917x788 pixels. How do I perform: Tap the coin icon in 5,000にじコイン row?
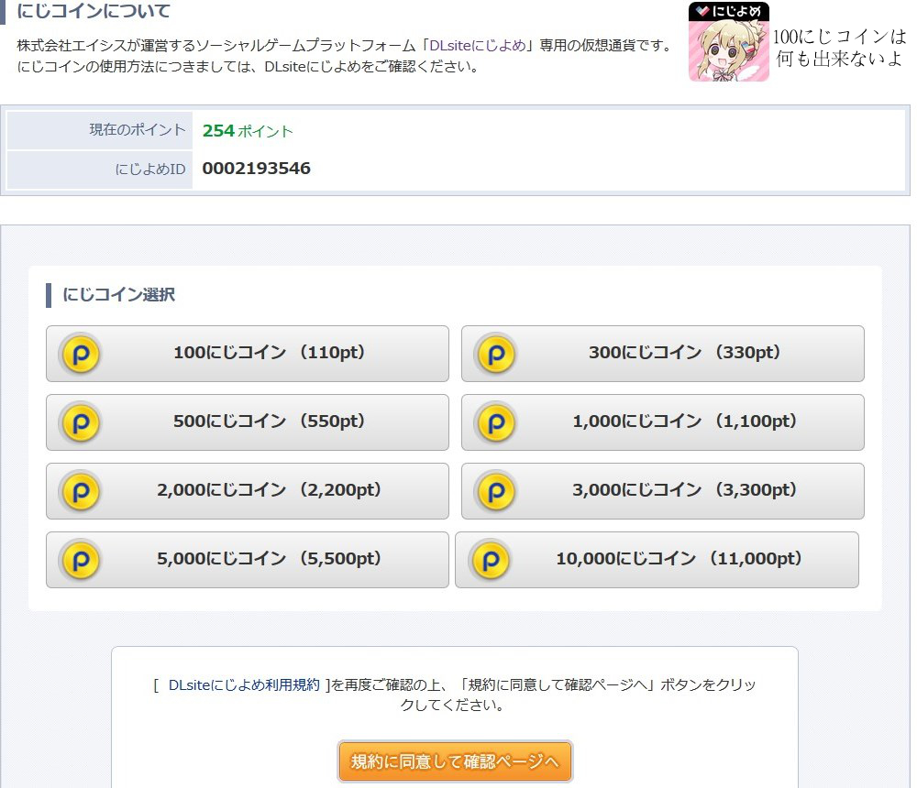[80, 560]
